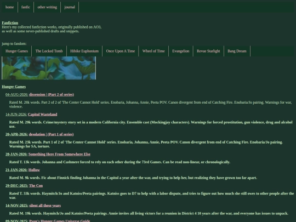Viewport: 296px width, 222px height.
Task: Jump to Wheel of Time fandom
Action: click(x=153, y=51)
